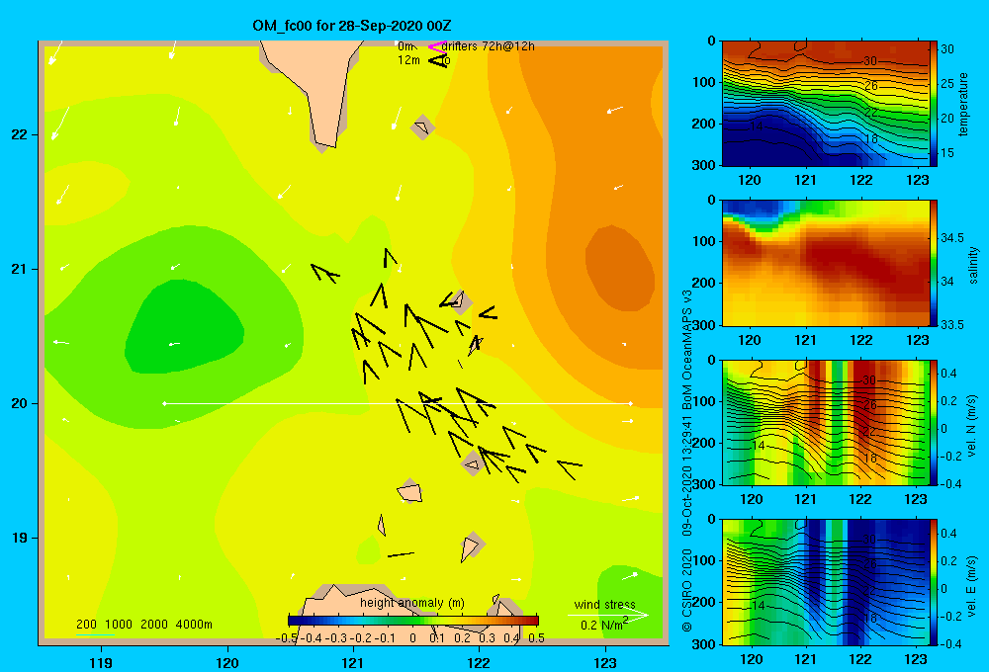
Task: Click the cyan line under the 200 depth label
Action: [x=95, y=634]
